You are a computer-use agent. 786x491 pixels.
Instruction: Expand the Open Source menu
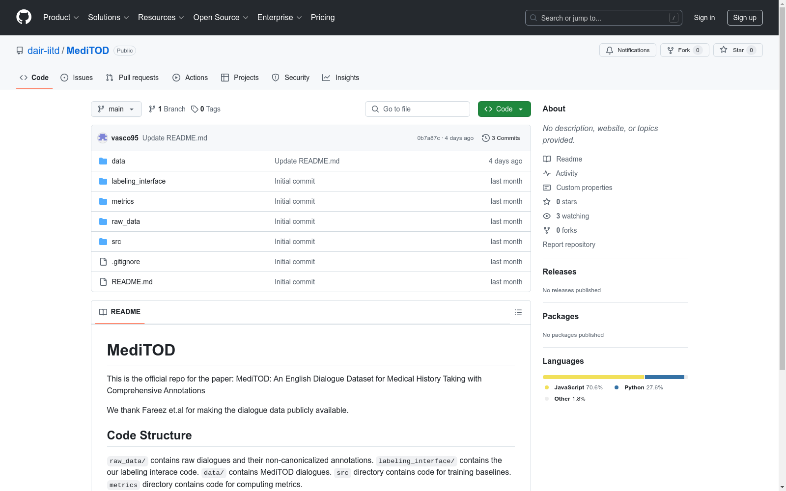221,17
